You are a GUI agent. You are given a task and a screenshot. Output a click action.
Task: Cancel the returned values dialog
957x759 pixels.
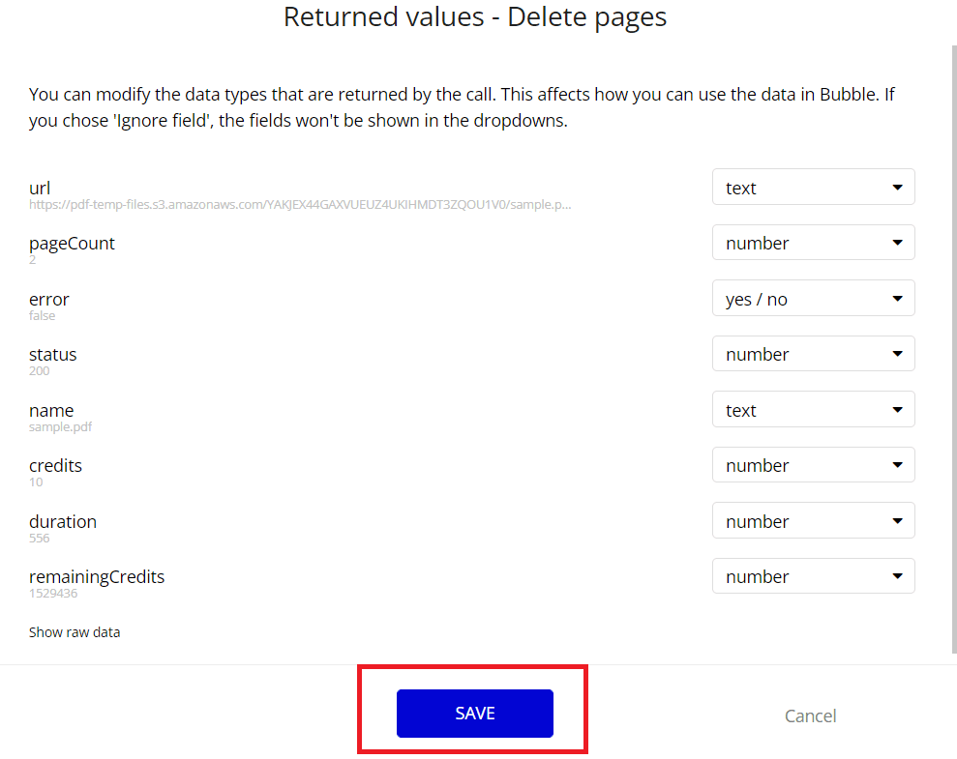point(810,715)
